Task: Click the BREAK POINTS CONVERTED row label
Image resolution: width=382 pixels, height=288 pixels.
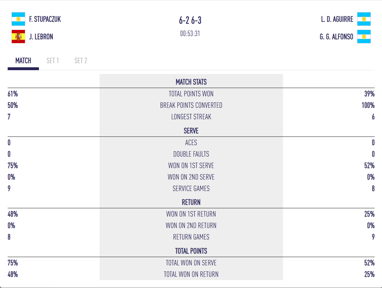Action: pos(191,105)
